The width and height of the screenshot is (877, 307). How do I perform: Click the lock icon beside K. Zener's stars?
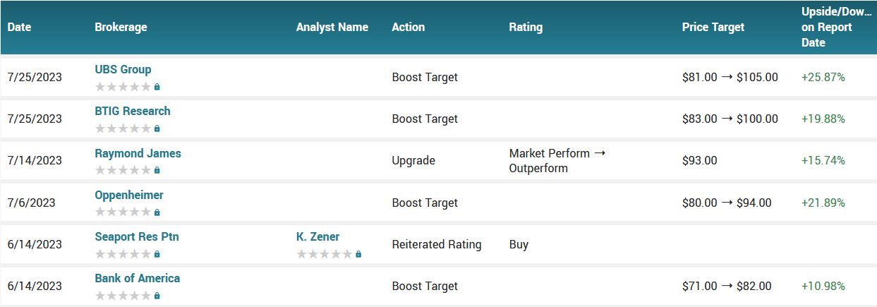[x=358, y=254]
